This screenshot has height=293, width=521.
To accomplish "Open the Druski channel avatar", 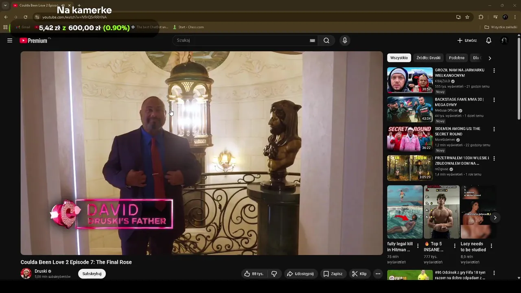I will (x=26, y=273).
